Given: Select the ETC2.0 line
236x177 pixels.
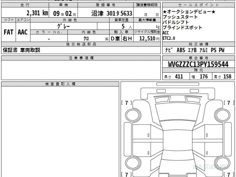Looking at the screenshot, I should pyautogui.click(x=169, y=38).
